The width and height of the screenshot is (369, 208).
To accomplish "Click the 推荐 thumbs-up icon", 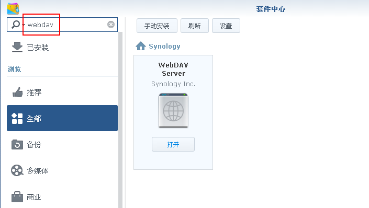I will (x=17, y=92).
